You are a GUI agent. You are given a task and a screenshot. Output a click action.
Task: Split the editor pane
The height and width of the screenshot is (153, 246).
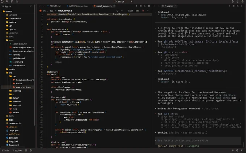(141, 6)
